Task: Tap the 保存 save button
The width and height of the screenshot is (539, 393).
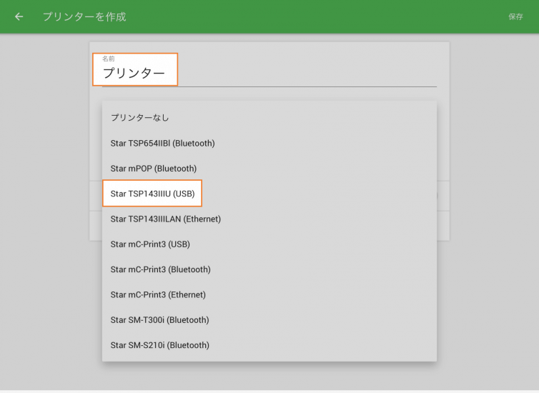Action: coord(515,16)
